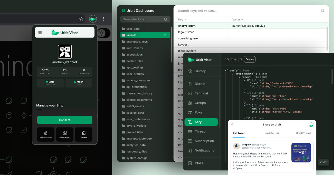The width and height of the screenshot is (334, 175).
Task: Click the /keys path input
Action: point(250,59)
